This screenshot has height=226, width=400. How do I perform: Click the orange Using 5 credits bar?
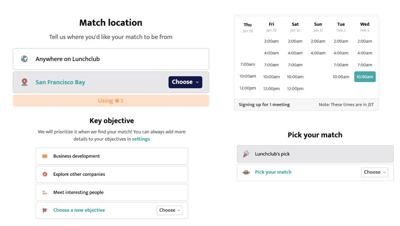click(111, 101)
